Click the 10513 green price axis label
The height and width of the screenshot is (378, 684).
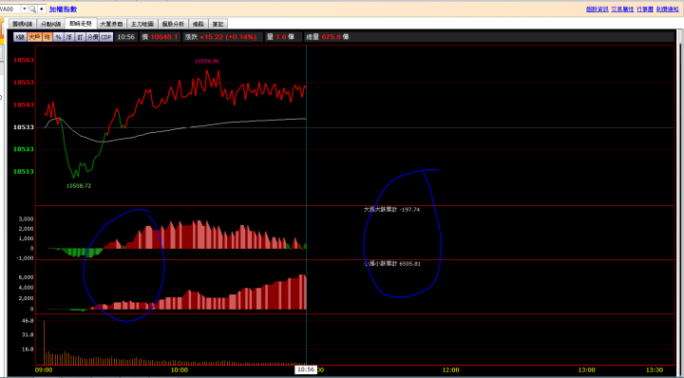[23, 171]
